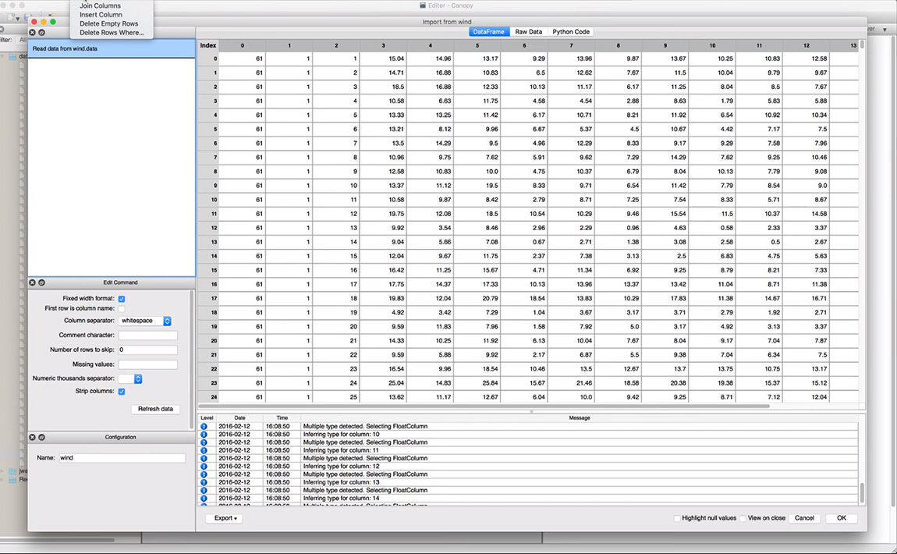897x554 pixels.
Task: Open the Export dropdown button
Action: click(225, 519)
